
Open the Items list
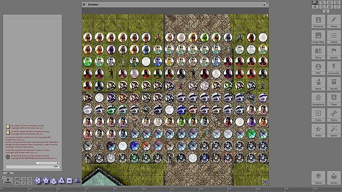[318, 84]
